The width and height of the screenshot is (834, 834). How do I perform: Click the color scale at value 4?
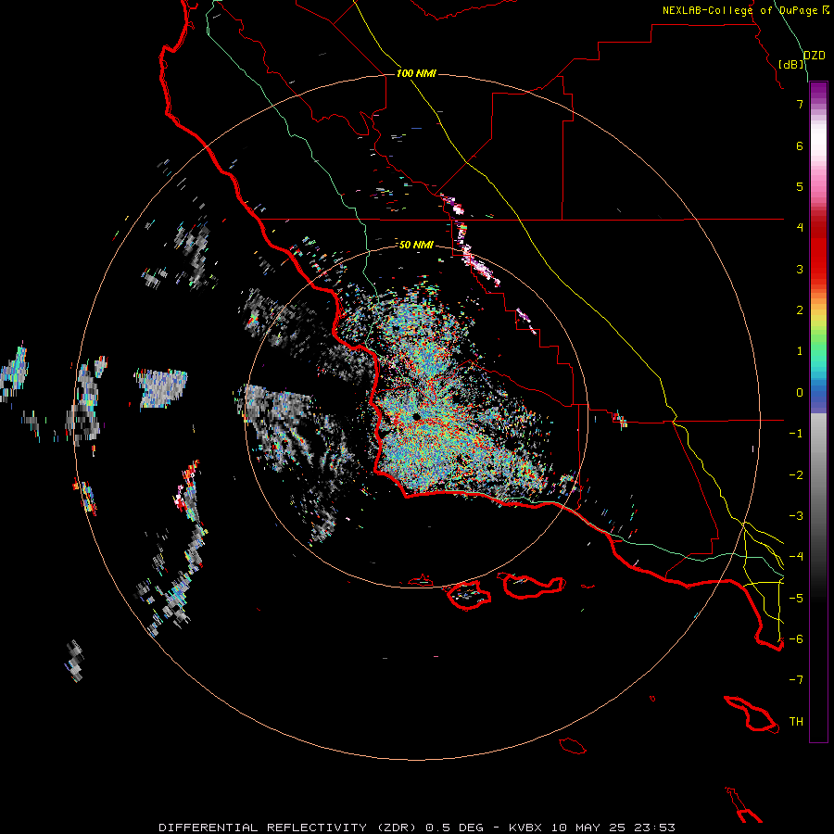[x=818, y=228]
